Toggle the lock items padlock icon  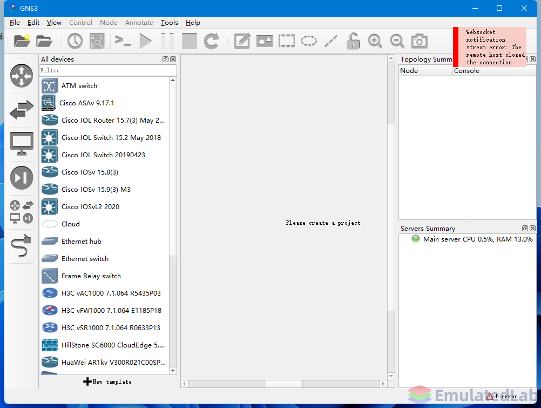point(353,41)
